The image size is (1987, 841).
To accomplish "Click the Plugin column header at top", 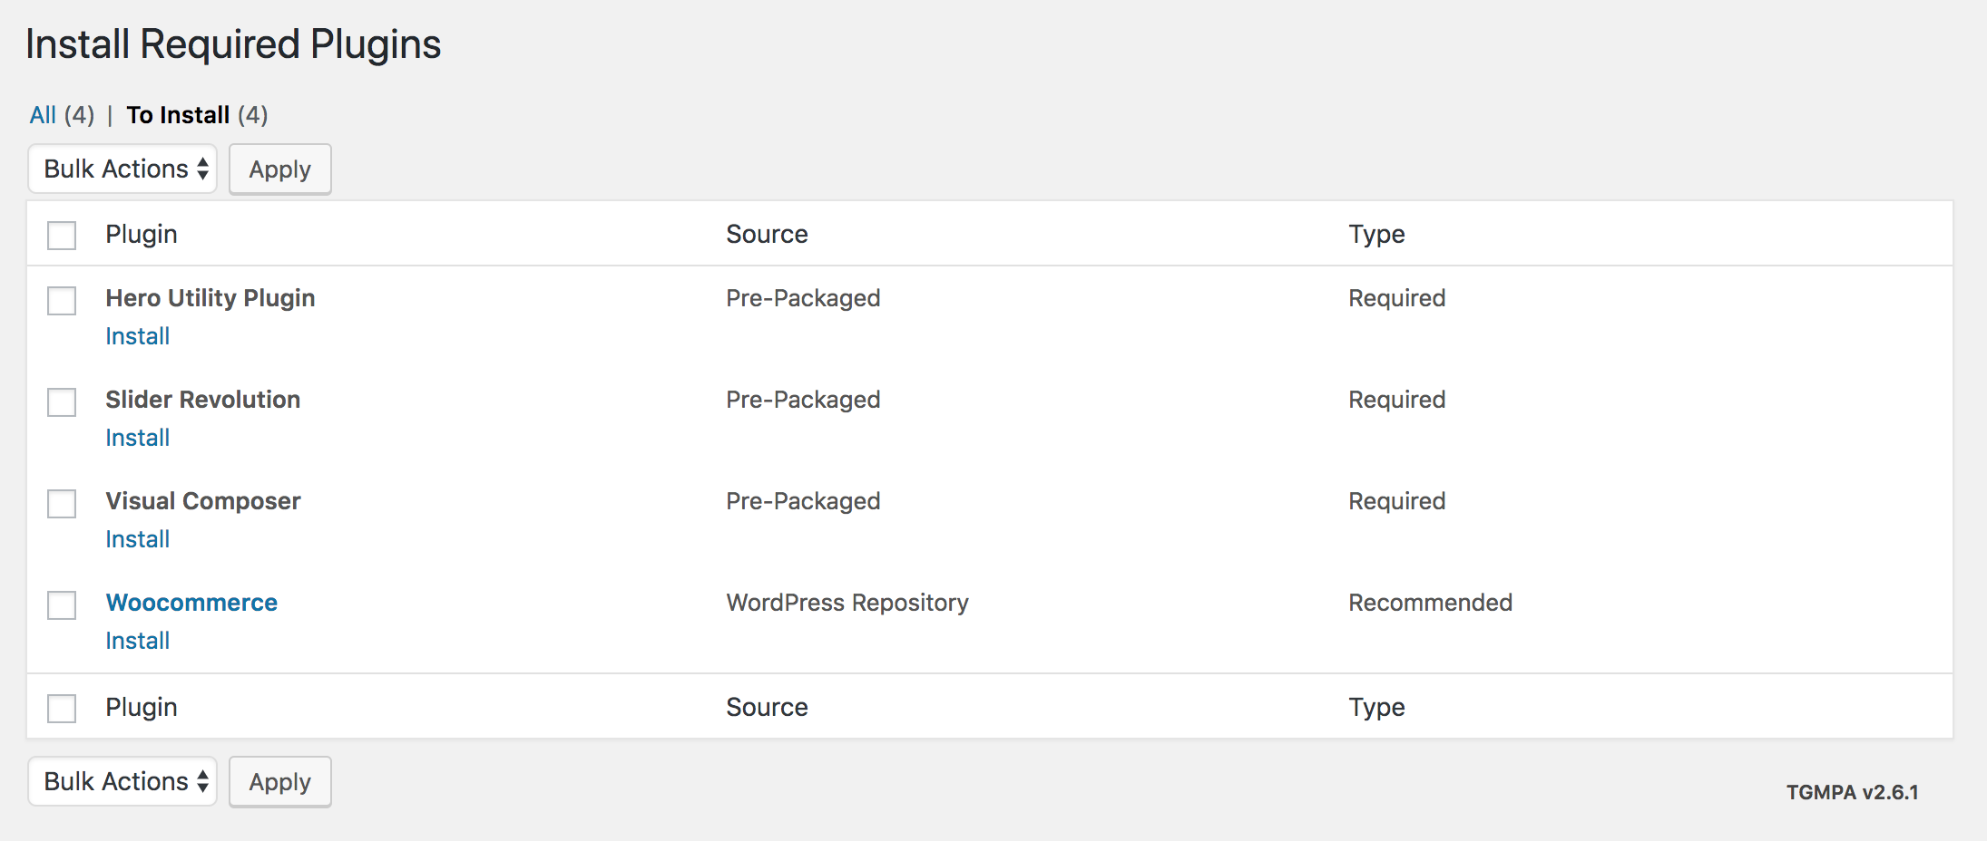I will click(x=141, y=234).
